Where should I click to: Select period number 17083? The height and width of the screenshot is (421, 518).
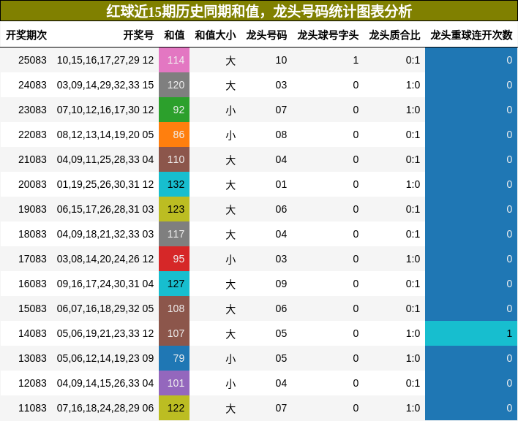[32, 259]
